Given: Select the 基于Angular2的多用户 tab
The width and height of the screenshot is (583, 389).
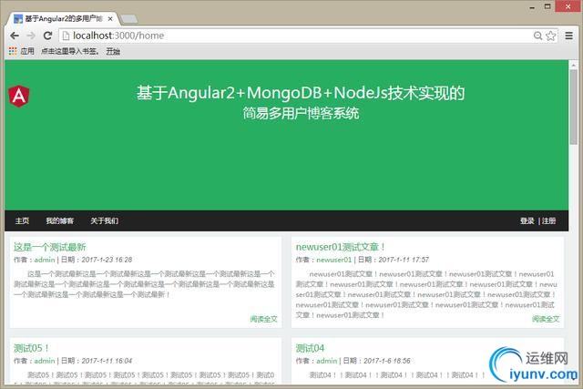Looking at the screenshot, I should click(x=63, y=18).
